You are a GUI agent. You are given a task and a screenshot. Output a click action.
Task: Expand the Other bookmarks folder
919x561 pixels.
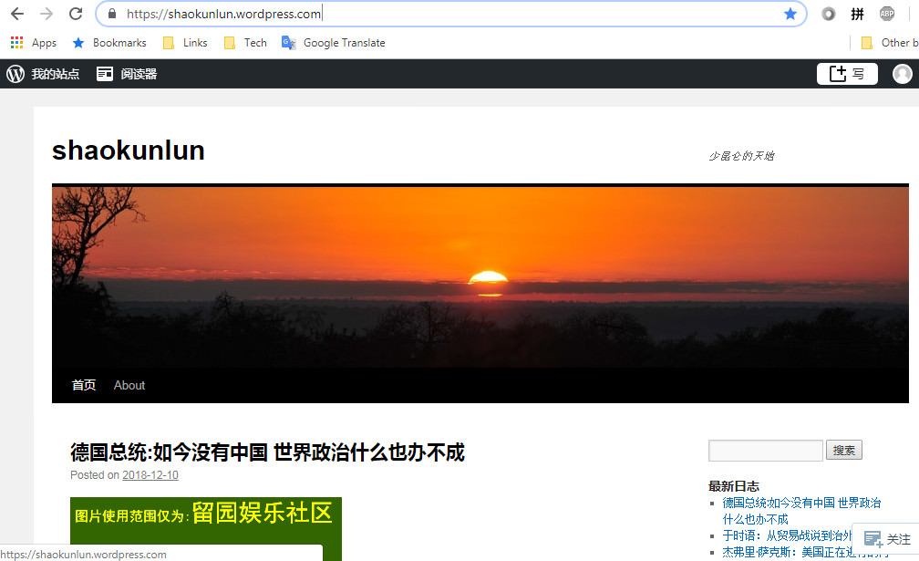890,43
